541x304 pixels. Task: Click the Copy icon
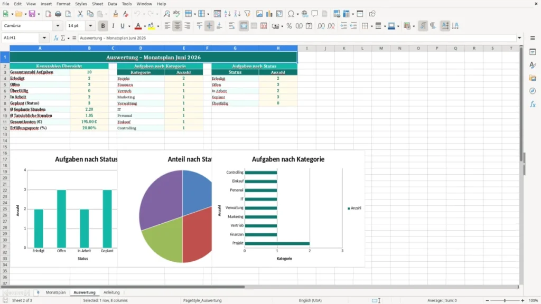(x=90, y=14)
